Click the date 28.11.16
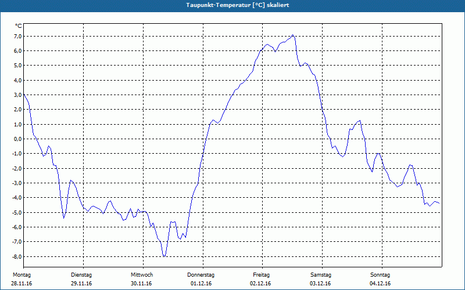The image size is (465, 290). click(22, 284)
